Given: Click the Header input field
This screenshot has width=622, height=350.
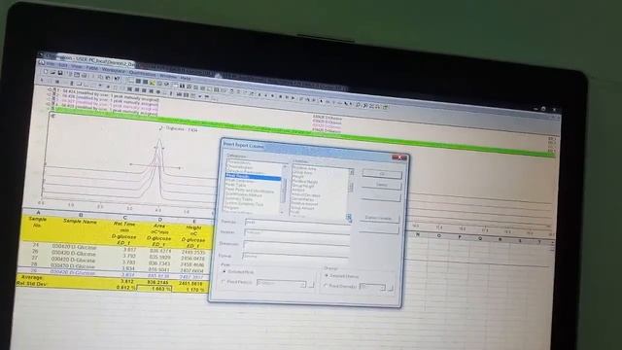Looking at the screenshot, I should pos(296,234).
